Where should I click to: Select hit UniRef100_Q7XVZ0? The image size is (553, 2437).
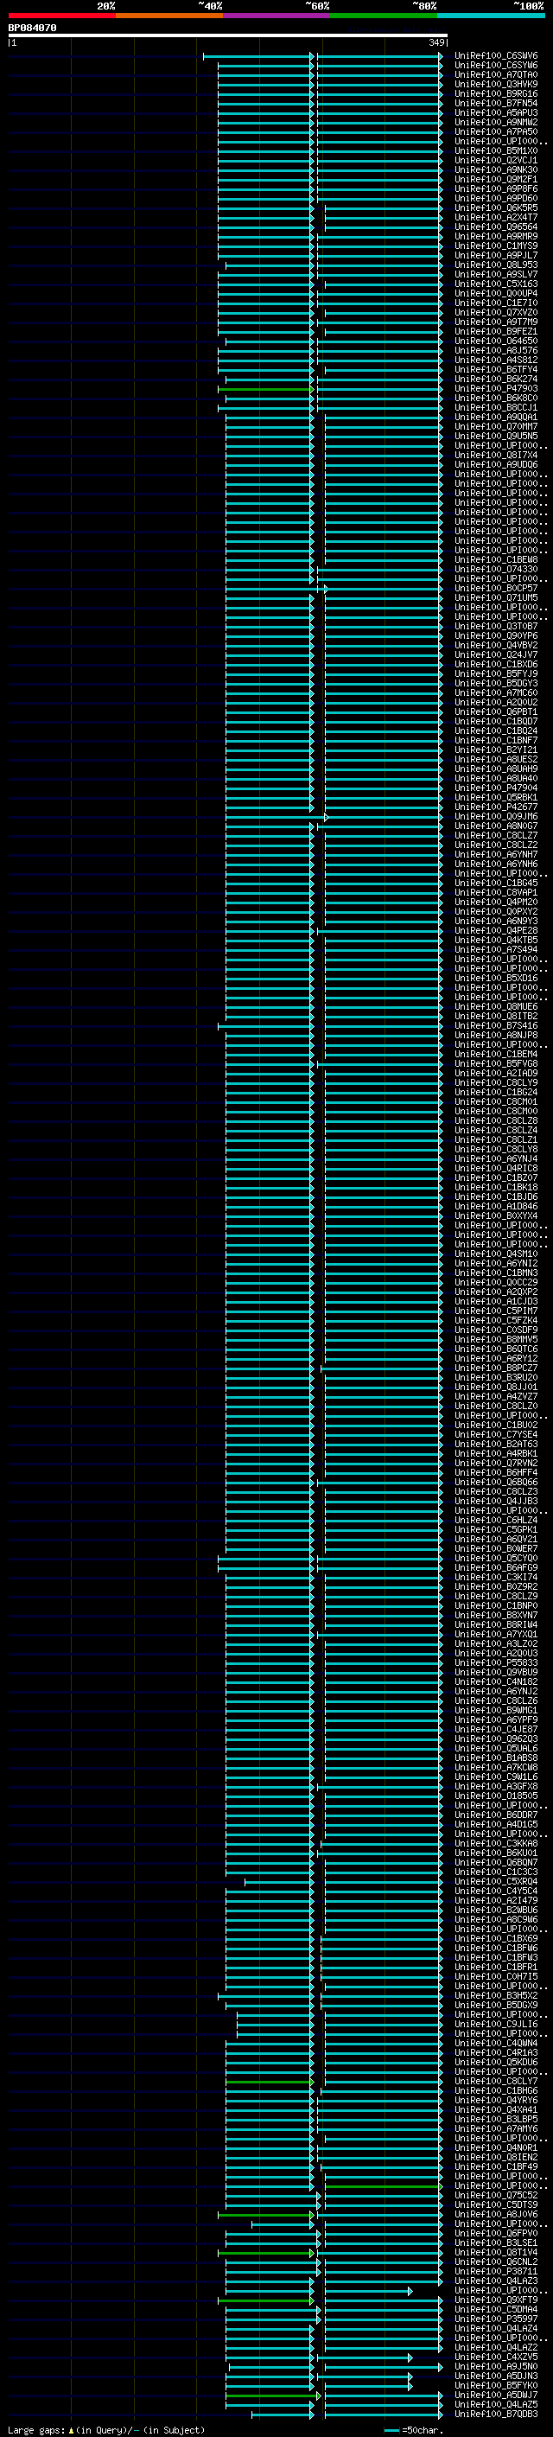tap(495, 313)
